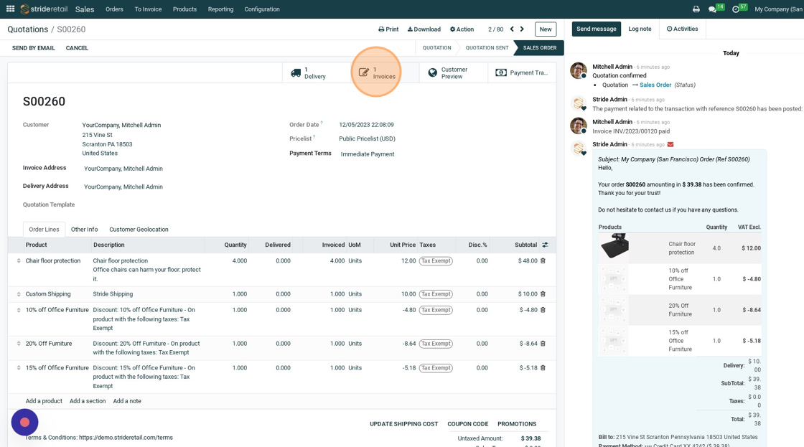Select the Quotation status stage
Image resolution: width=804 pixels, height=447 pixels.
(x=436, y=47)
